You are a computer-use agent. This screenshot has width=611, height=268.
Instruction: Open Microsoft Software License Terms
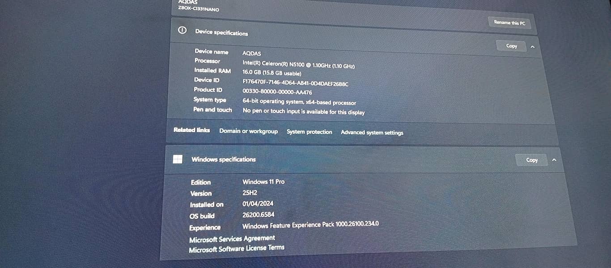[x=237, y=248]
